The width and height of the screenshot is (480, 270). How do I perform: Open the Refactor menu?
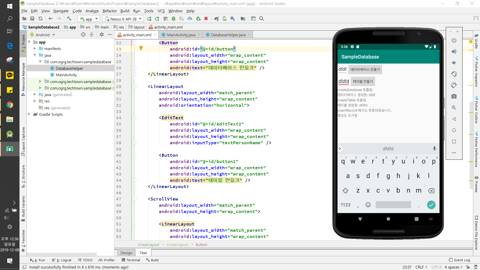[109, 11]
